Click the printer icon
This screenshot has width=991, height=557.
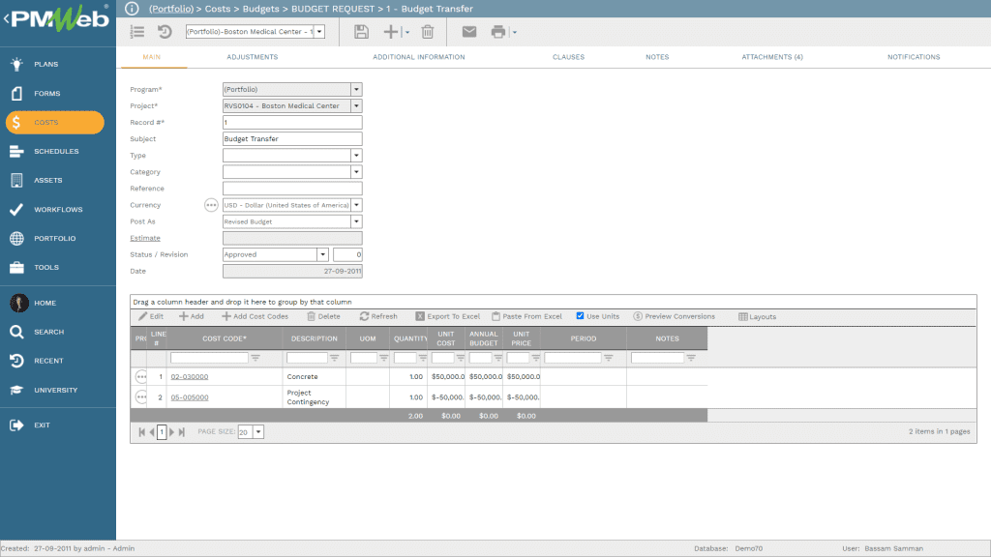click(498, 32)
